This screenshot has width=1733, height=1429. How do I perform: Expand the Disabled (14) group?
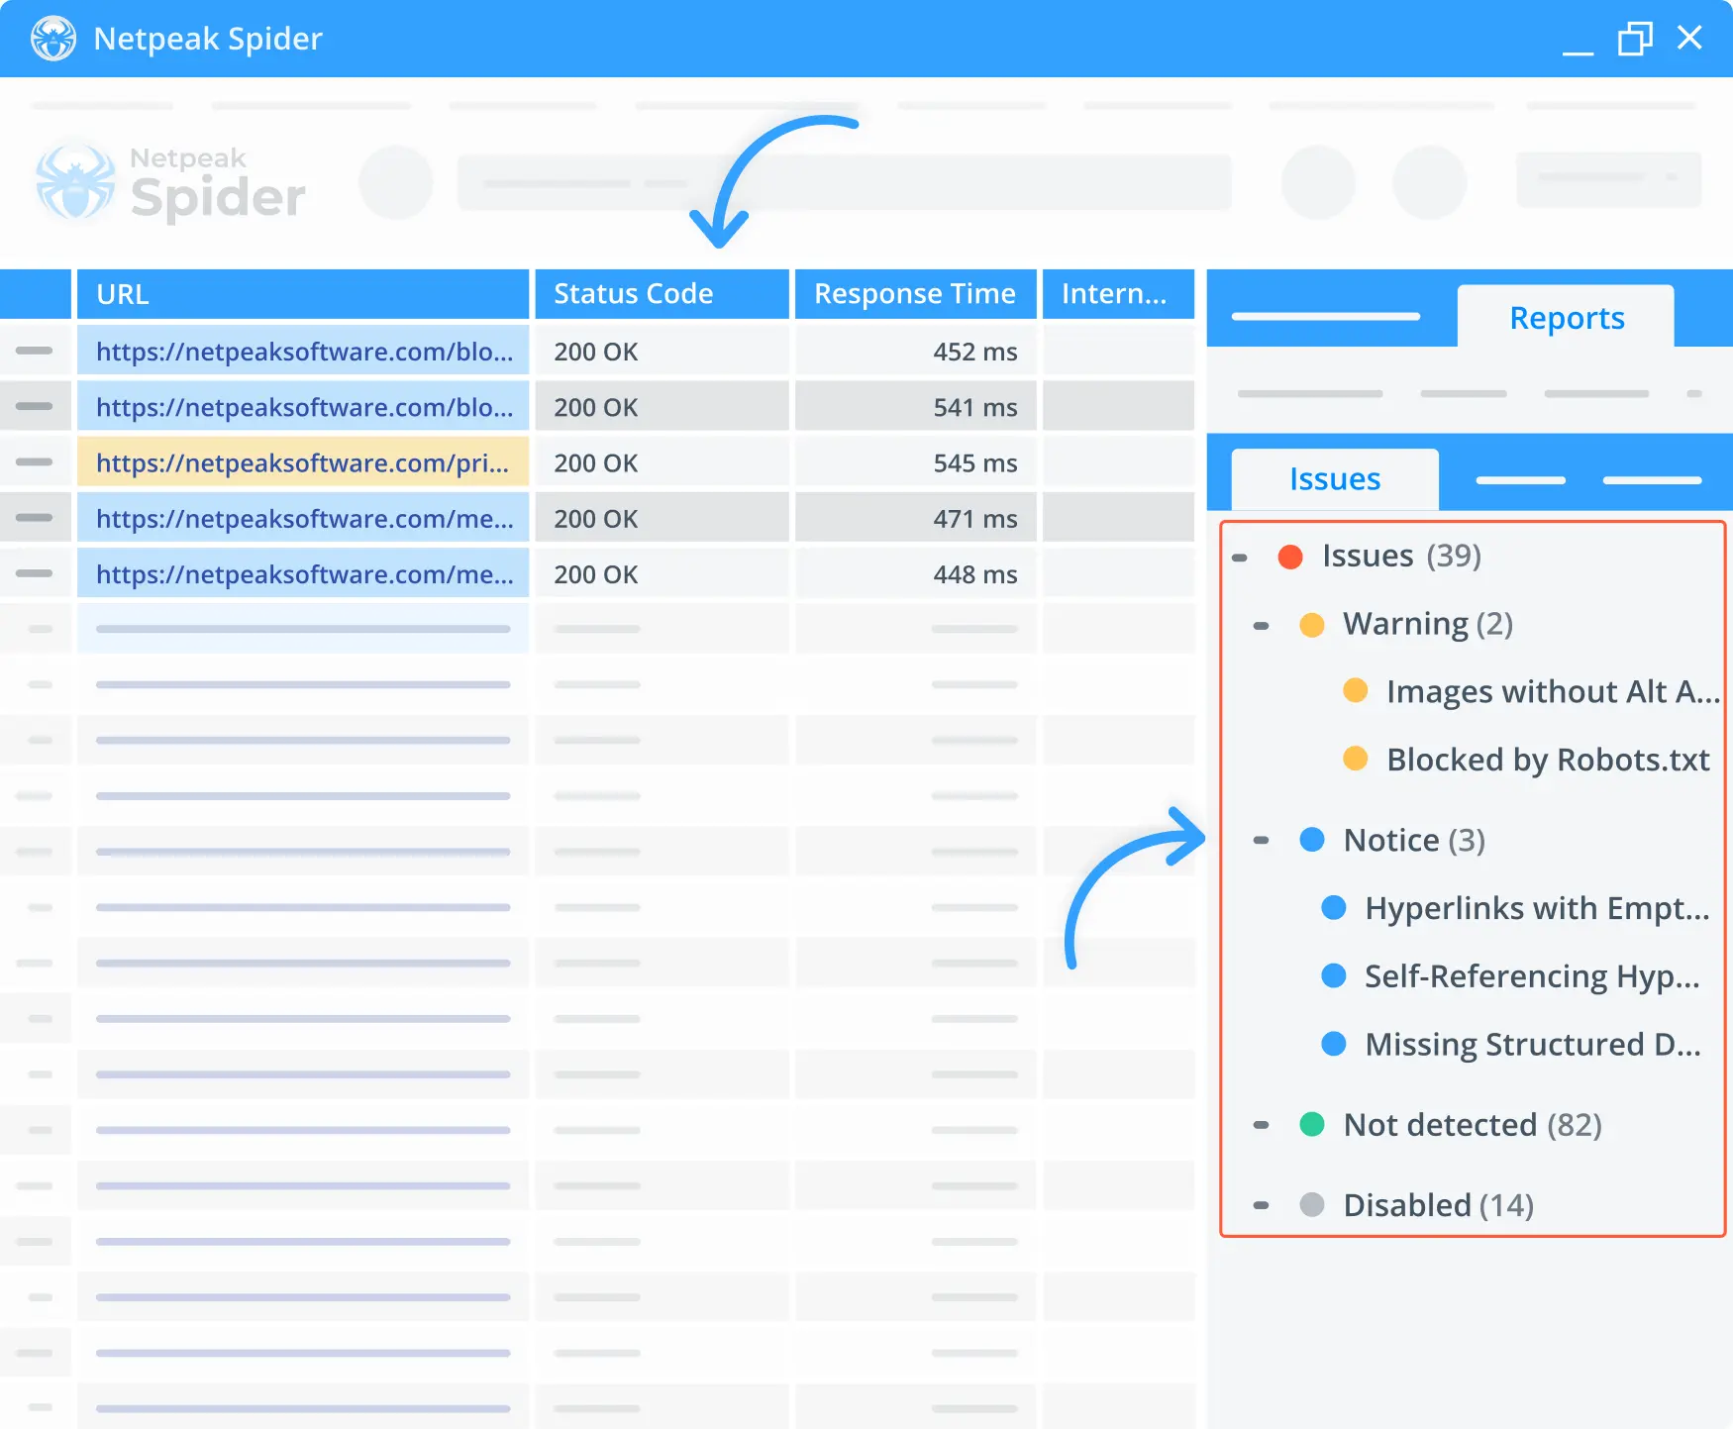coord(1261,1205)
